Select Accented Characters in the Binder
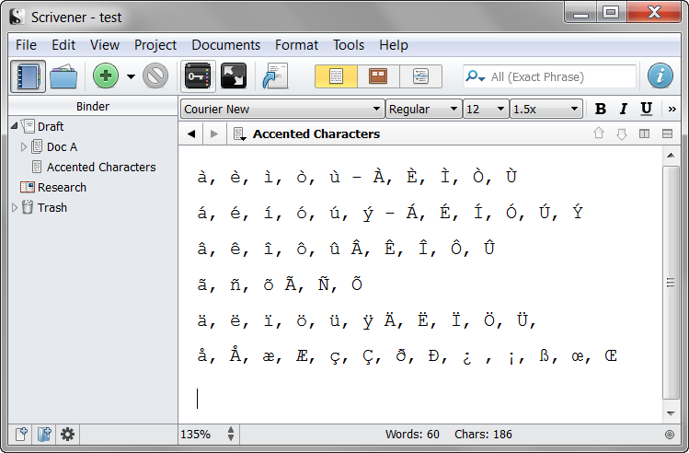The width and height of the screenshot is (689, 453). (x=101, y=168)
